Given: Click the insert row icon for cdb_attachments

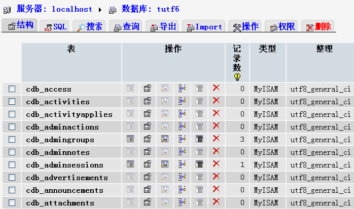Looking at the screenshot, I should tap(182, 202).
